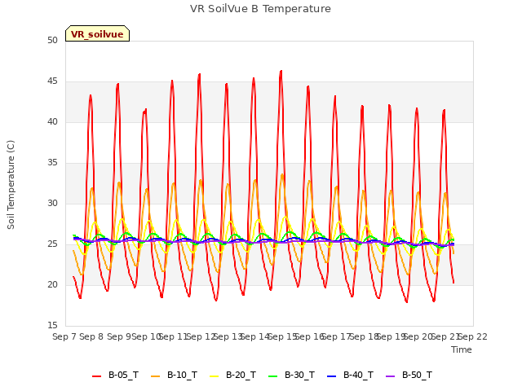The image size is (522, 391).
Task: Click the red B-05_T legend color marker
Action: [x=96, y=376]
